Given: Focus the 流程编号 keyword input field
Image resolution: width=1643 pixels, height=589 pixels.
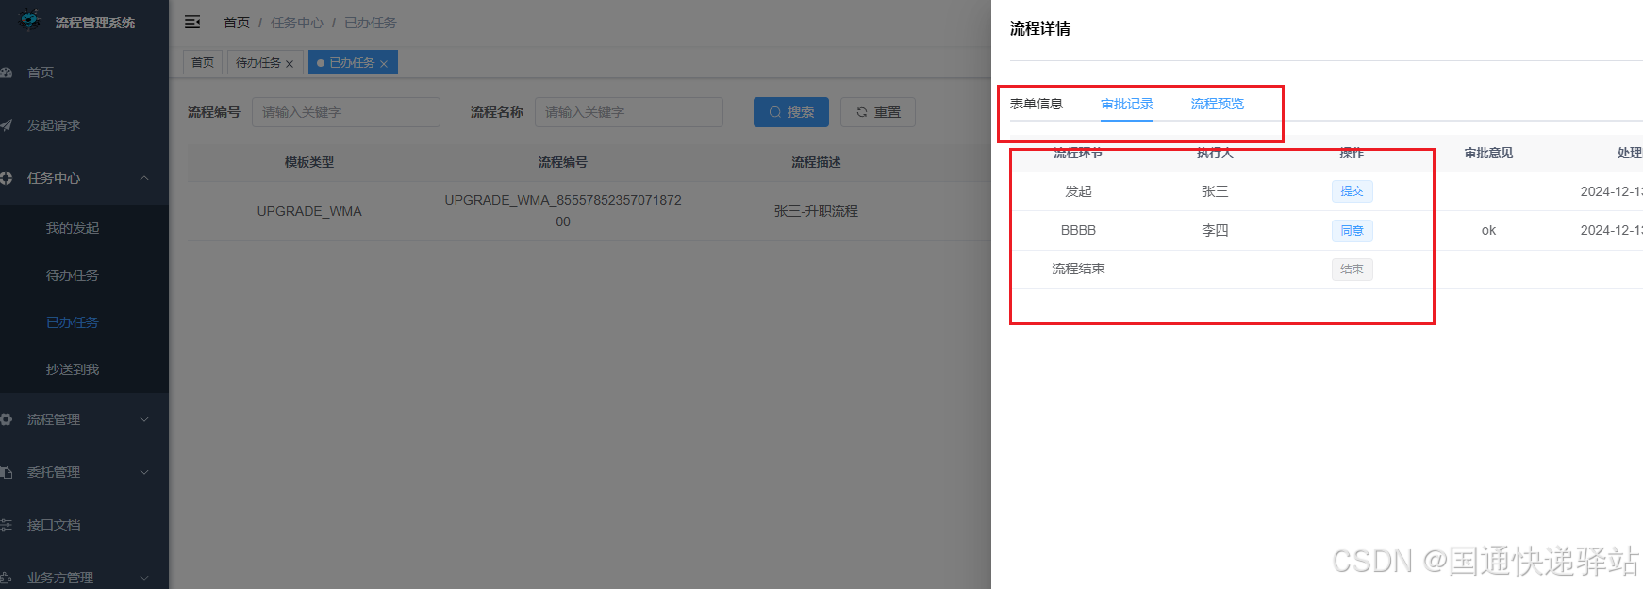Looking at the screenshot, I should [346, 112].
